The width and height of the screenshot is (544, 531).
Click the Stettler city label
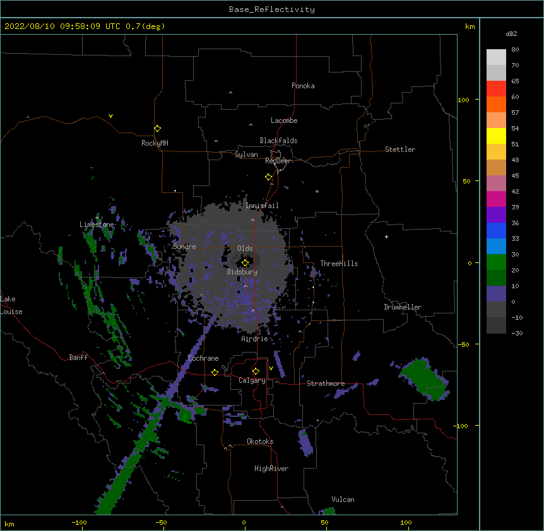point(400,149)
